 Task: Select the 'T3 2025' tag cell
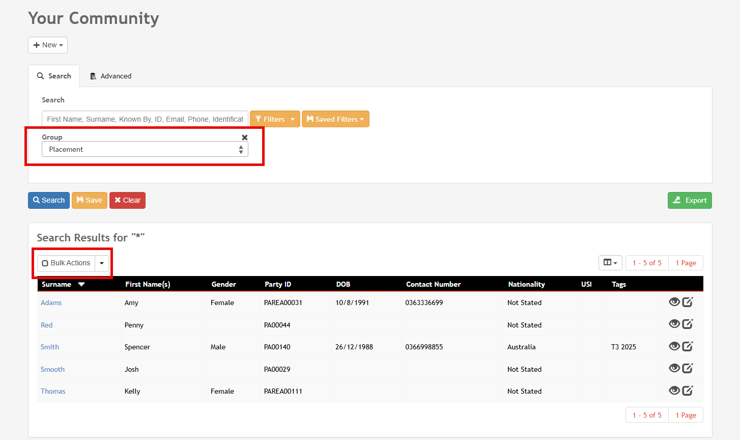point(623,347)
